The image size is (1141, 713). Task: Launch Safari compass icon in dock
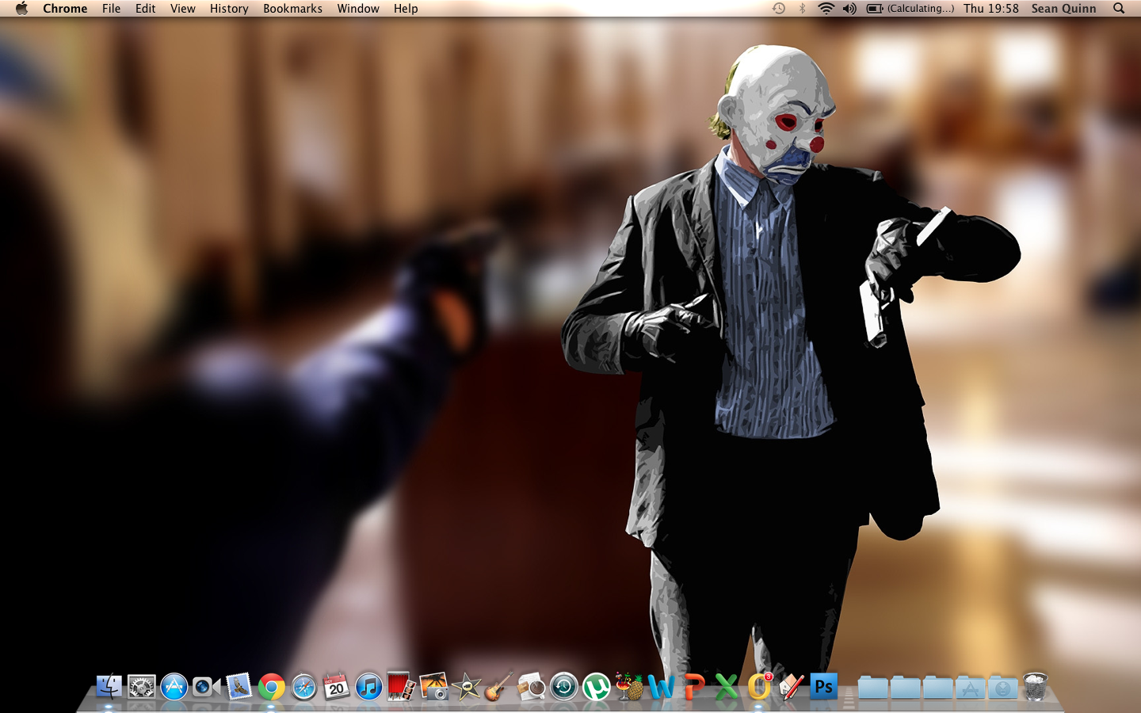(x=304, y=686)
